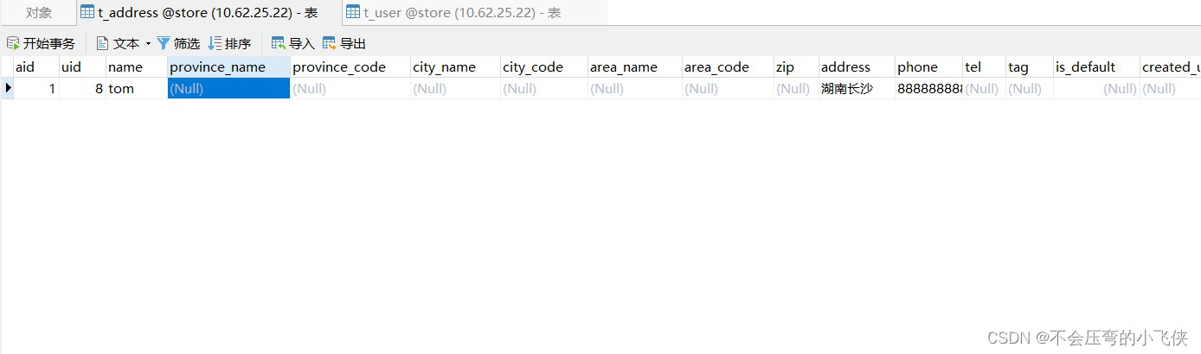1201x354 pixels.
Task: Select the name column header
Action: (137, 66)
